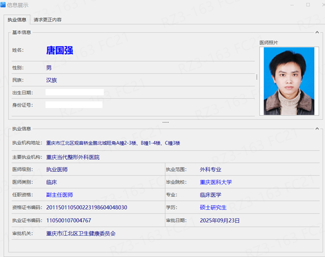The width and height of the screenshot is (325, 257).
Task: Click the 主要执业机构 label
Action: pyautogui.click(x=27, y=157)
